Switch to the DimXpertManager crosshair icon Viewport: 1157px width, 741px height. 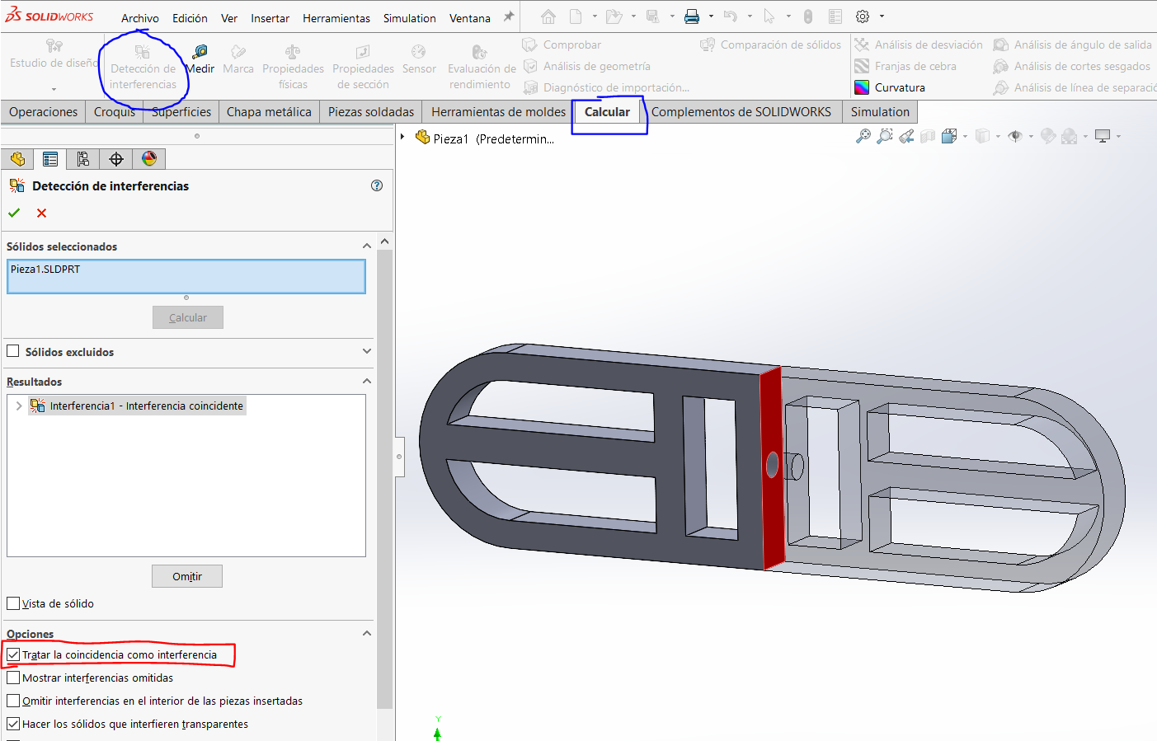pyautogui.click(x=116, y=159)
